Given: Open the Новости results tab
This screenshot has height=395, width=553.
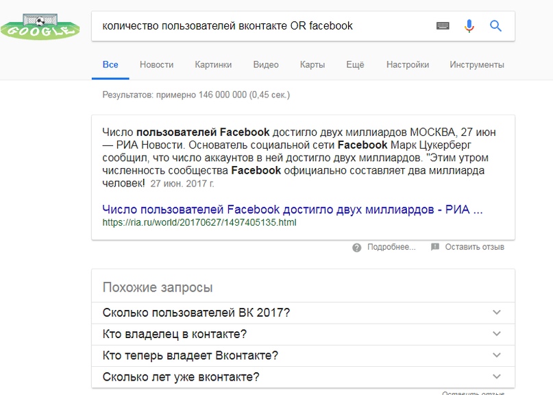Looking at the screenshot, I should [x=156, y=64].
